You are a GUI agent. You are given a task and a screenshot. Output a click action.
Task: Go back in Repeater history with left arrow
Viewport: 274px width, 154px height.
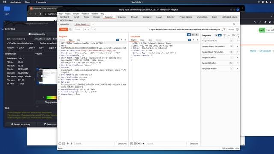coord(85,30)
